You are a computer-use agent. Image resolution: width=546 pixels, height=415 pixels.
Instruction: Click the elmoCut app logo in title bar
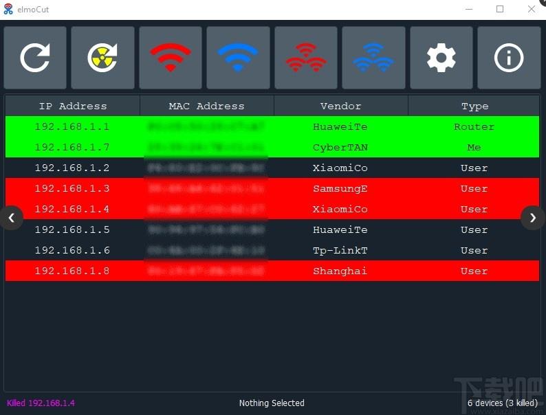[8, 9]
